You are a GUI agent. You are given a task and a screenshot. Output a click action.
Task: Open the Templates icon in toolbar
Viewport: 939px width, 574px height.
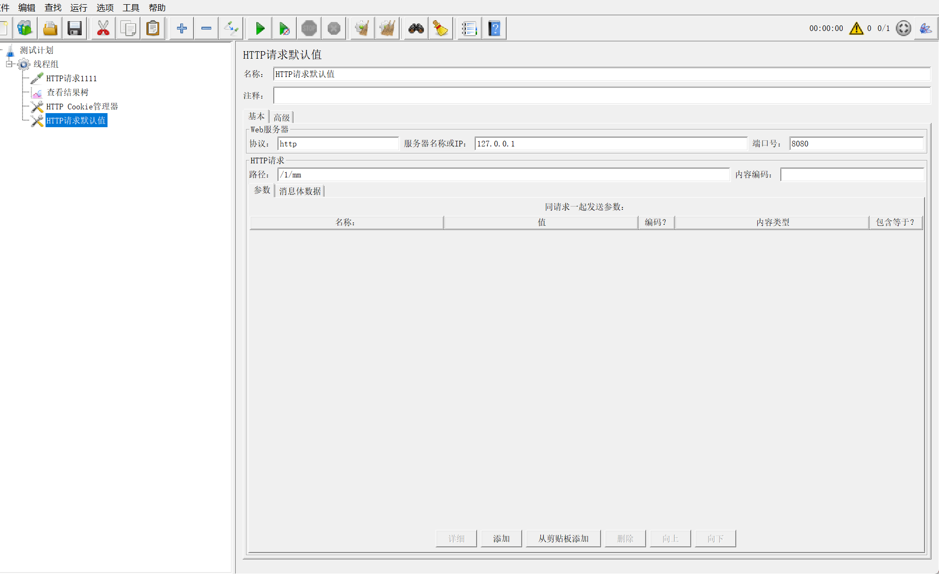25,29
